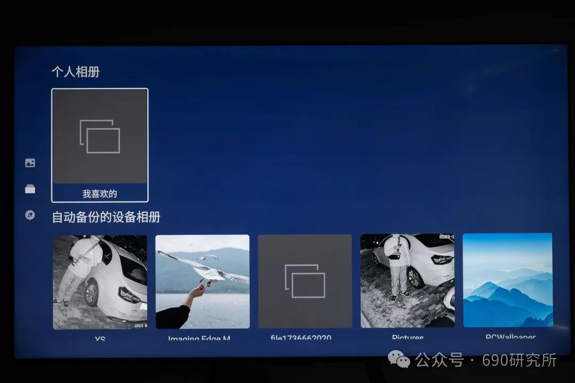Click the placeholder frames icon in 我喜欢的 album
The width and height of the screenshot is (575, 383).
(100, 136)
